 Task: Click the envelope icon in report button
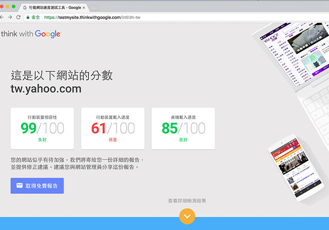20,185
